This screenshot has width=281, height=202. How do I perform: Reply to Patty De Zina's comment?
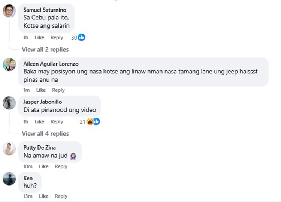point(61,166)
